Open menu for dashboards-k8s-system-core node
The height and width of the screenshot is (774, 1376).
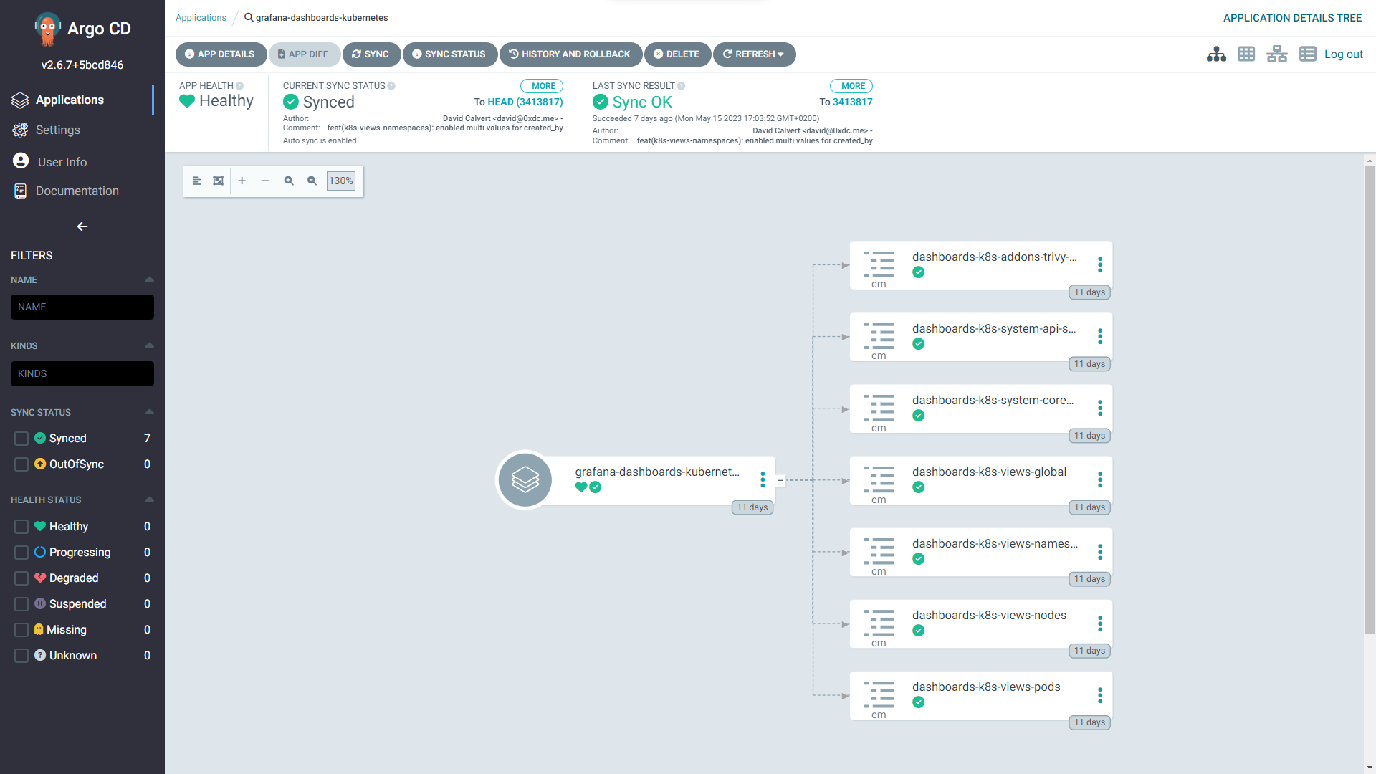(1100, 408)
